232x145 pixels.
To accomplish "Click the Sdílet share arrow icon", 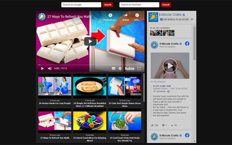I will 126,15.
